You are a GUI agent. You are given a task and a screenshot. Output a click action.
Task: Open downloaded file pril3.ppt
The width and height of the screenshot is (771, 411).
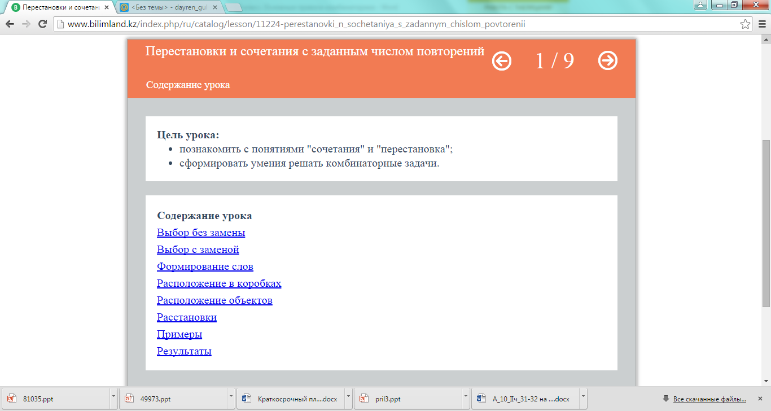coord(408,399)
